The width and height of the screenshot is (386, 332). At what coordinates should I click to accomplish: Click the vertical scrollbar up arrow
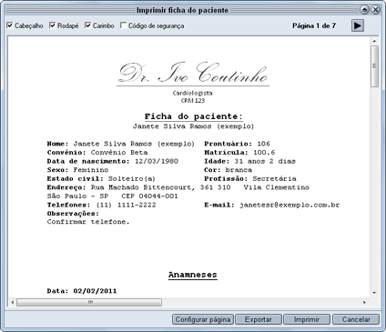coord(374,41)
